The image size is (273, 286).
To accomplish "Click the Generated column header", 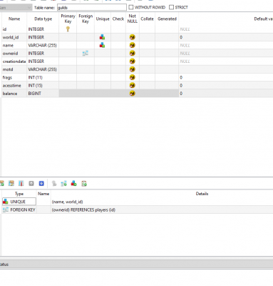I will coord(167,19).
